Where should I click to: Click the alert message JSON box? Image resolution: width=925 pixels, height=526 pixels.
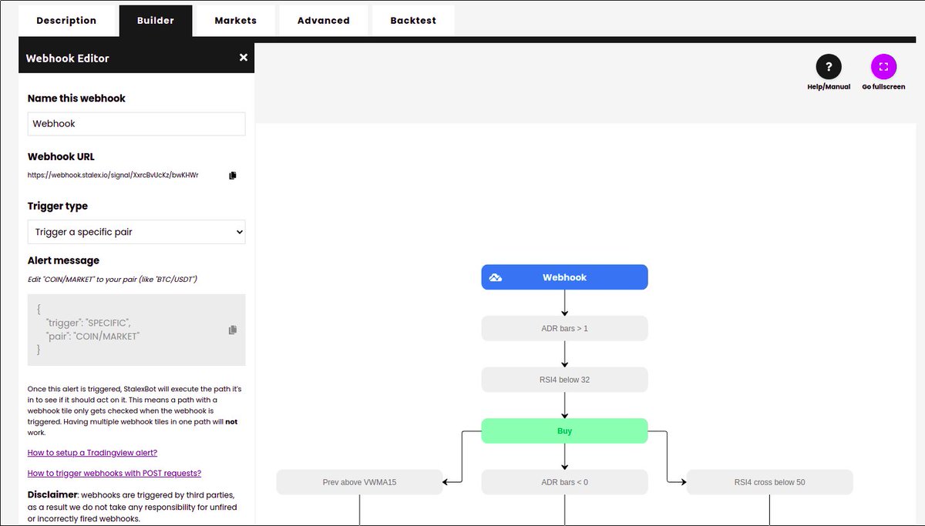(136, 330)
